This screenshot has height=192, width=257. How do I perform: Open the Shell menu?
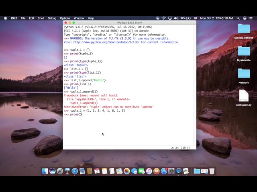(x=41, y=18)
